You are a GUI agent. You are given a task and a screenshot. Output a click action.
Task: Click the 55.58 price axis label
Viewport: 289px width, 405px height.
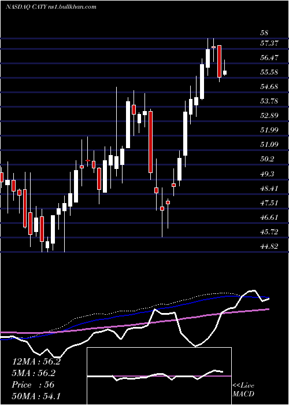point(269,72)
